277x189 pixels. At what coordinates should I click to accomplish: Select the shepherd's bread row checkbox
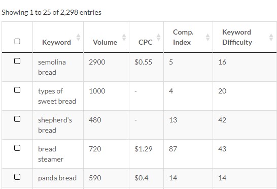[17, 119]
